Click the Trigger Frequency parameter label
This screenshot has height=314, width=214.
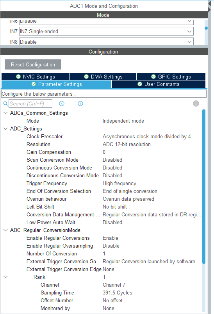(x=47, y=184)
